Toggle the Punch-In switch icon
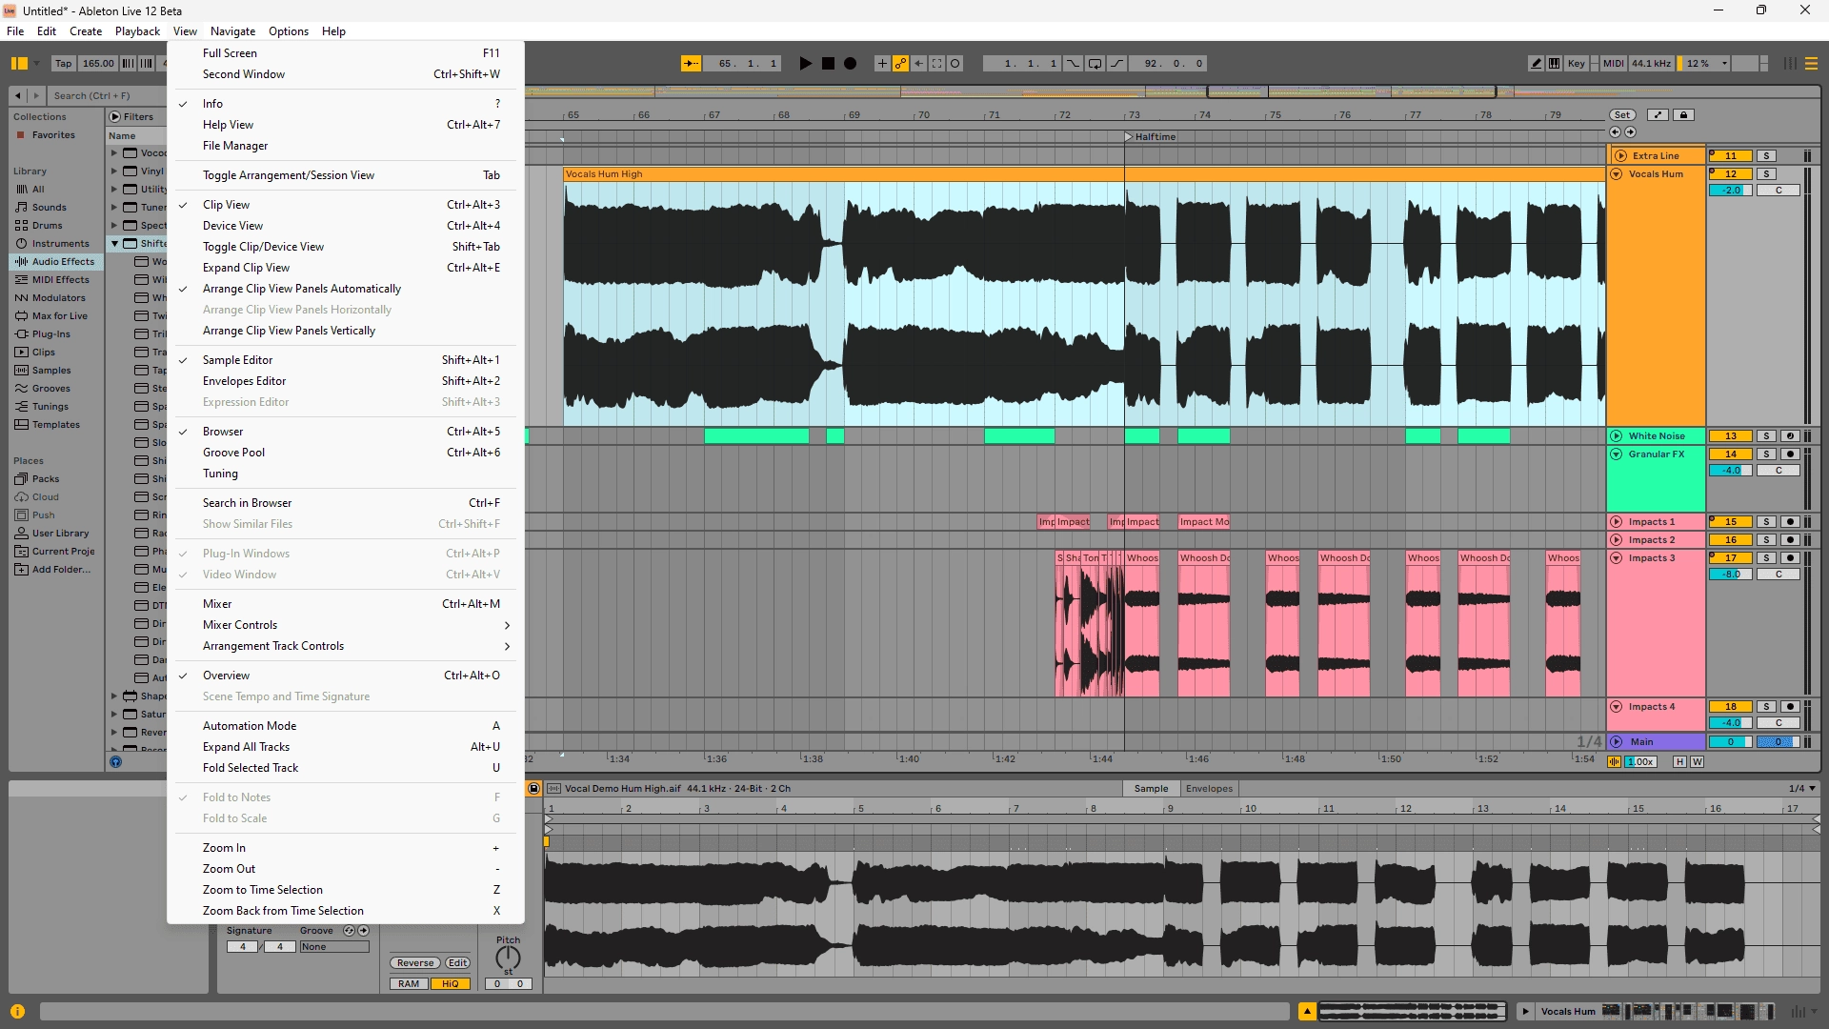 click(1074, 64)
